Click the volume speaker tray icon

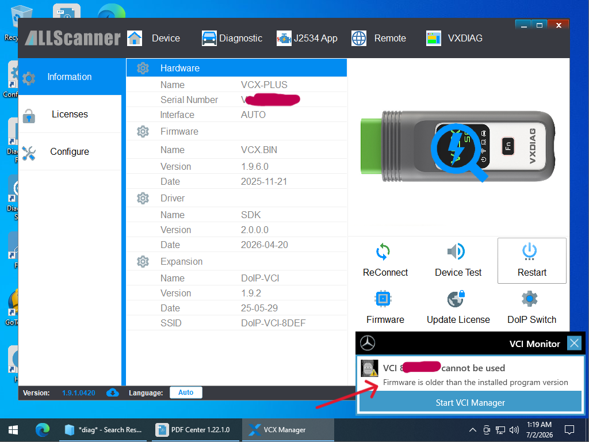coord(514,430)
